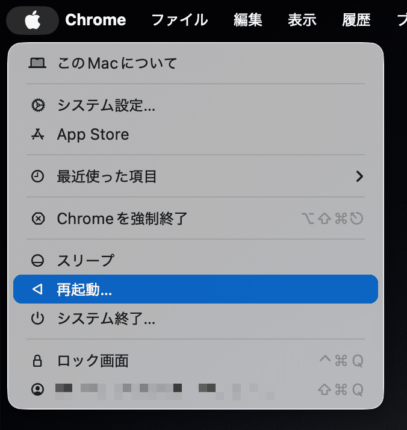Open the Chrome application menu

95,20
